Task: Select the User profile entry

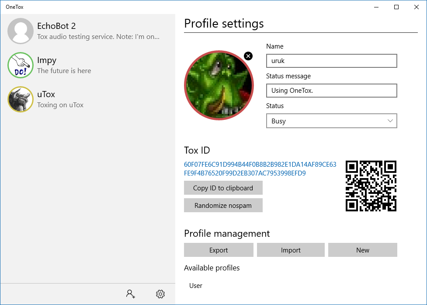Action: pos(196,286)
